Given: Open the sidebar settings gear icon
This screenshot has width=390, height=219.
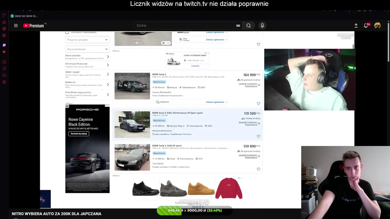Looking at the screenshot, I should click(x=4, y=82).
